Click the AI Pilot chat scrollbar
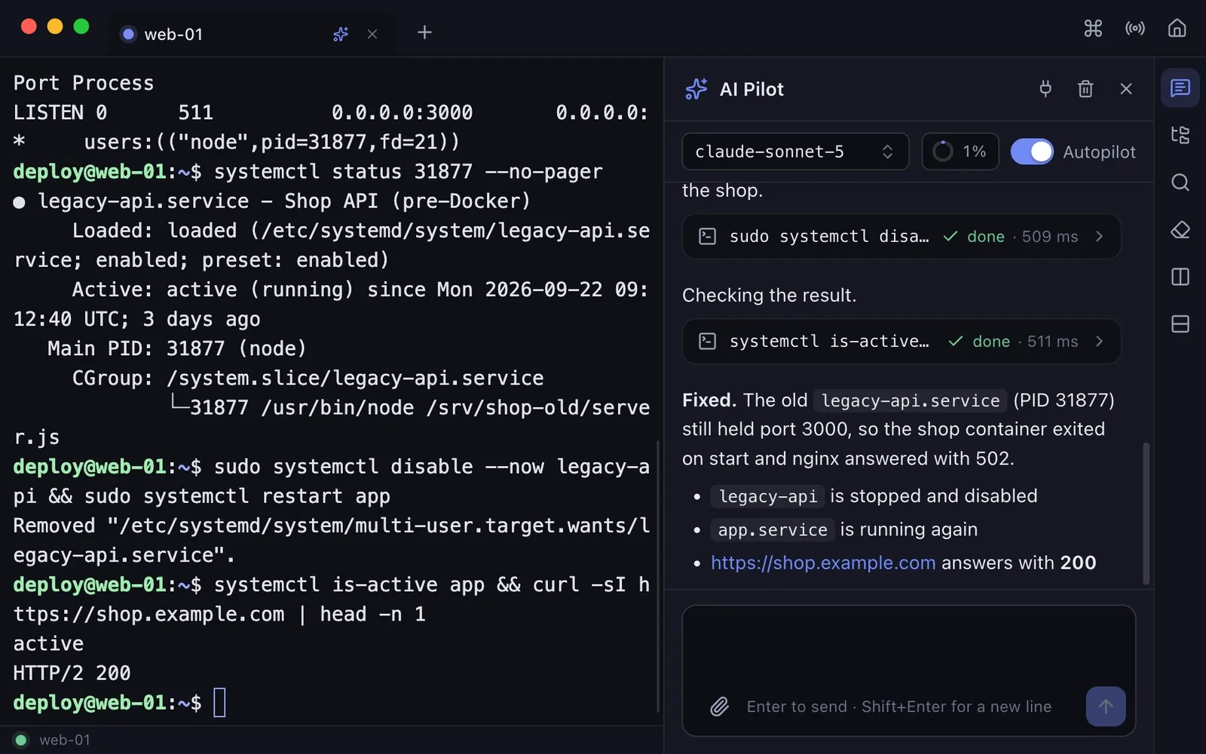 coord(1146,513)
